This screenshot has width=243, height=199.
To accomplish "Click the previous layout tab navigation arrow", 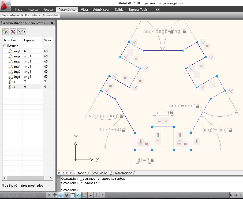I will point(63,173).
